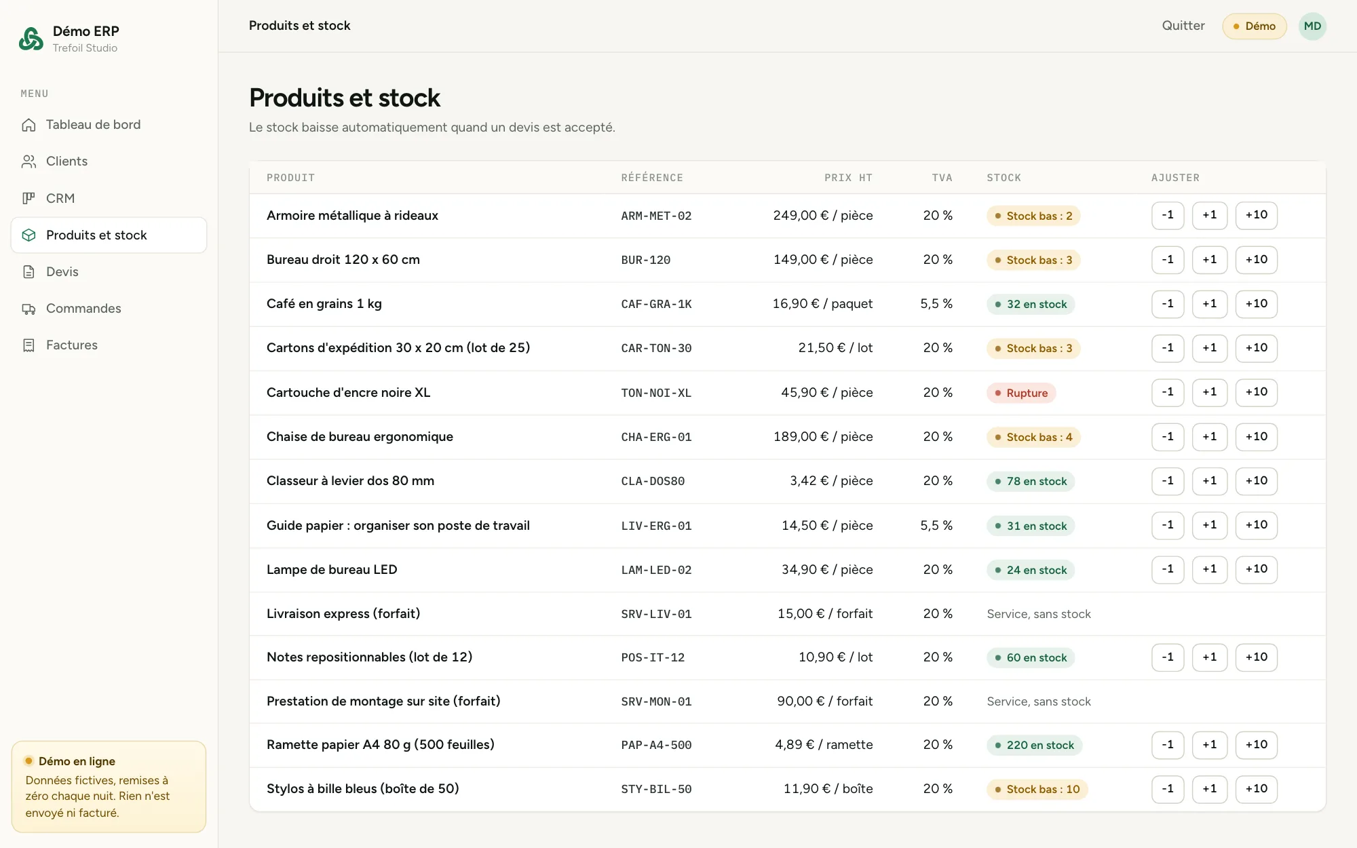Open the MD user avatar
This screenshot has height=848, width=1357.
pyautogui.click(x=1312, y=26)
